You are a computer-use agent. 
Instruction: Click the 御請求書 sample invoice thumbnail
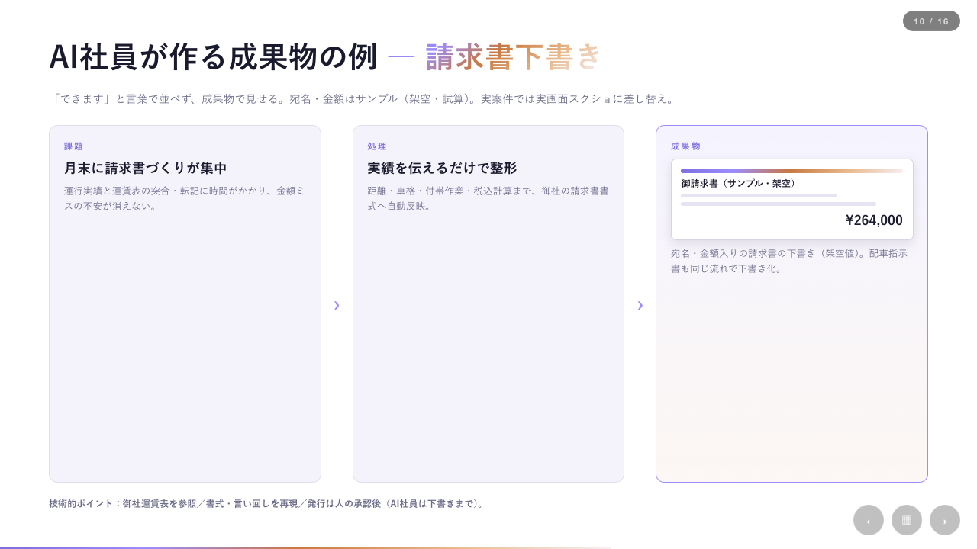[x=792, y=200]
